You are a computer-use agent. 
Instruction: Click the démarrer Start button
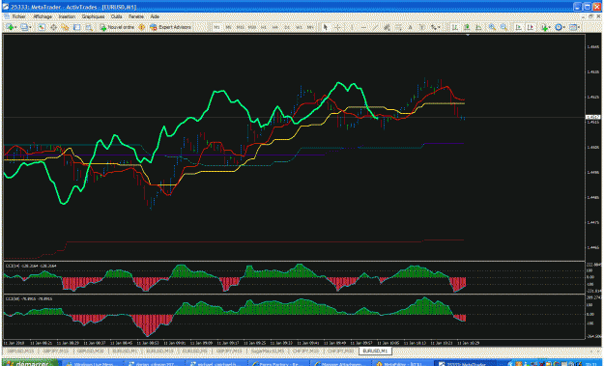point(30,362)
